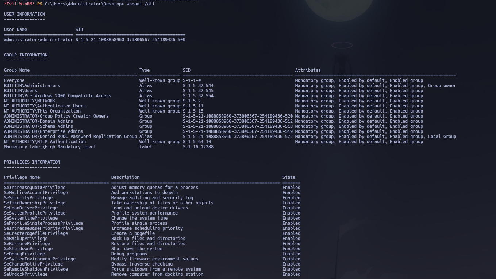
Task: Select the PRIVILEGES INFORMATION header
Action: coord(32,162)
